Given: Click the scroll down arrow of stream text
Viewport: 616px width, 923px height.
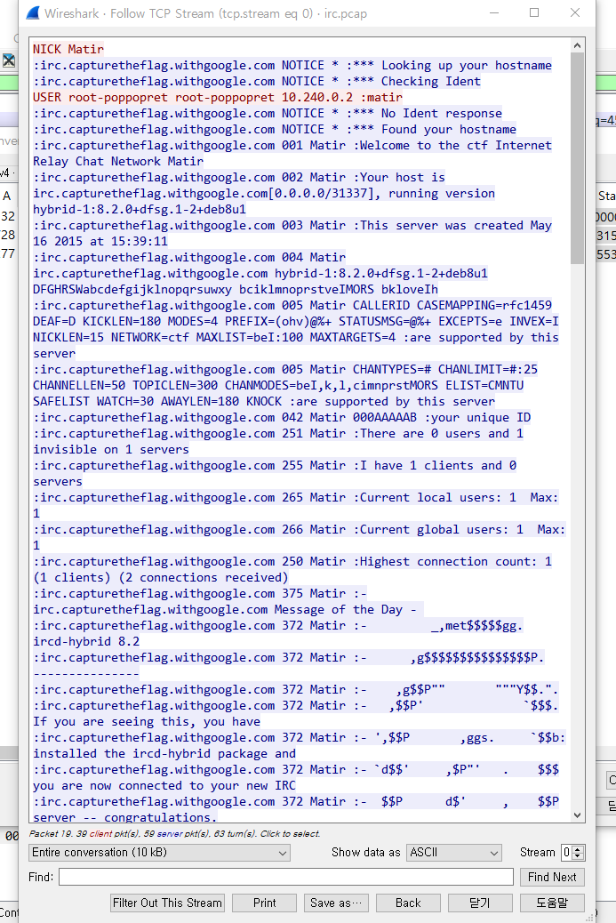Looking at the screenshot, I should [x=577, y=815].
